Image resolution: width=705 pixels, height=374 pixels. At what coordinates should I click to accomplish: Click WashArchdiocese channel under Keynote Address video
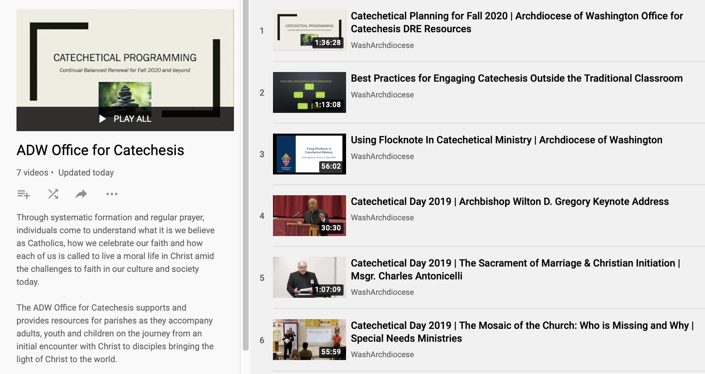(382, 218)
